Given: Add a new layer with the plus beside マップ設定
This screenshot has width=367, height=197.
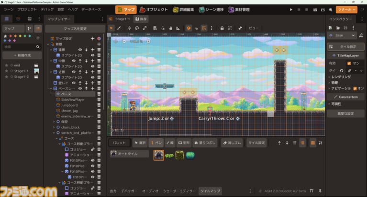Looking at the screenshot, I should (x=93, y=38).
